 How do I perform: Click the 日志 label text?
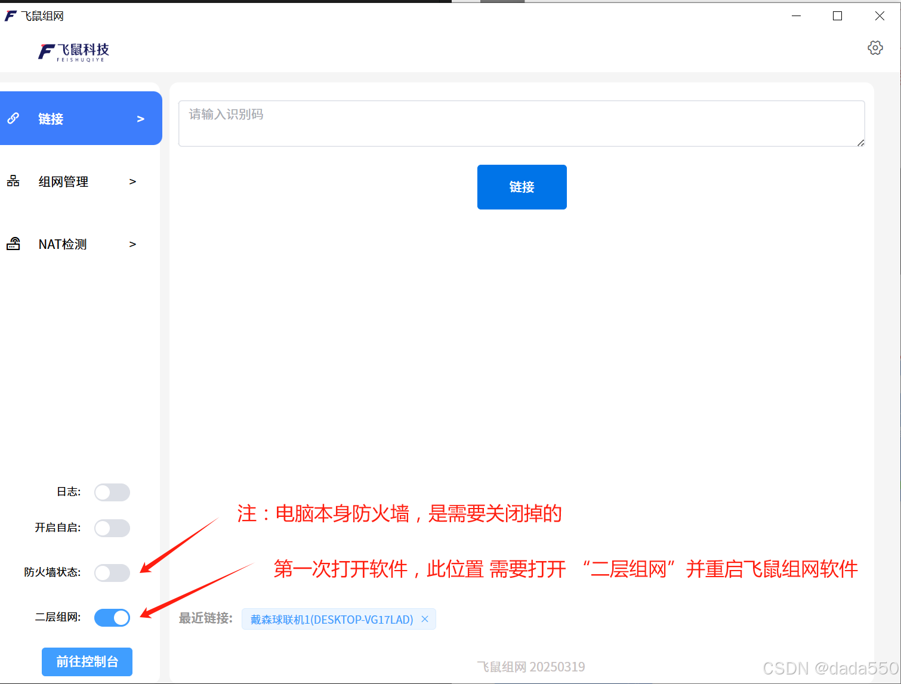click(x=69, y=492)
